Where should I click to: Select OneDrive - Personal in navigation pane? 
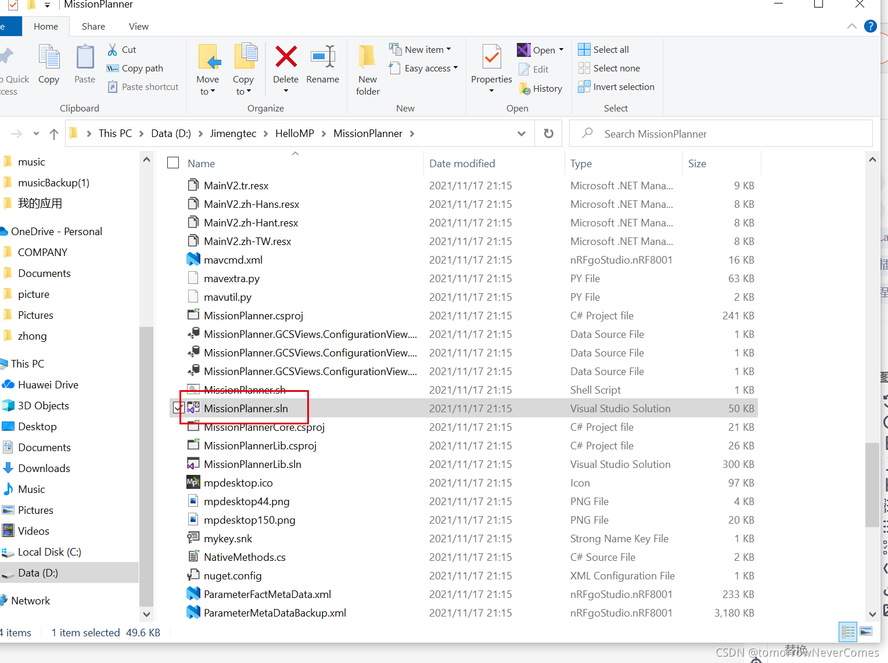click(56, 232)
